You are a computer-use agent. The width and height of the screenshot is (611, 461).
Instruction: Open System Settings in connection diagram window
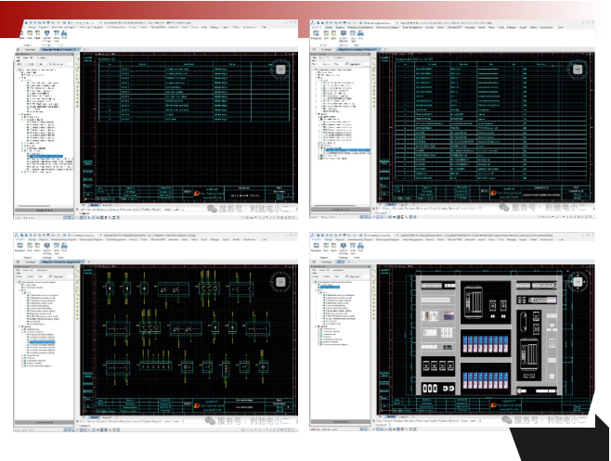tap(46, 248)
